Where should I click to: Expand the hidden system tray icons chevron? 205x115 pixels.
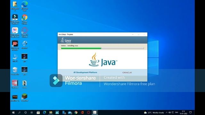(167, 112)
